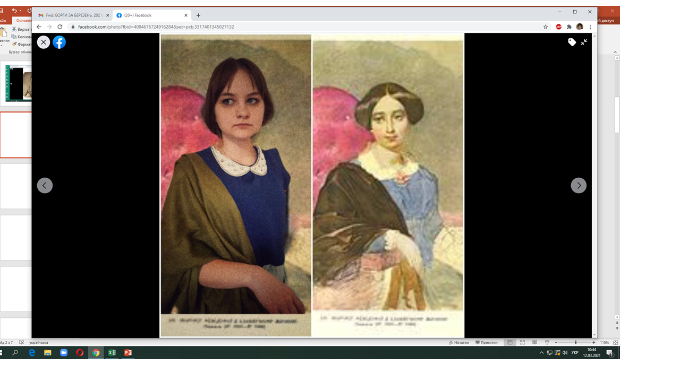
Task: Open Excel from the Windows taskbar
Action: coord(112,353)
